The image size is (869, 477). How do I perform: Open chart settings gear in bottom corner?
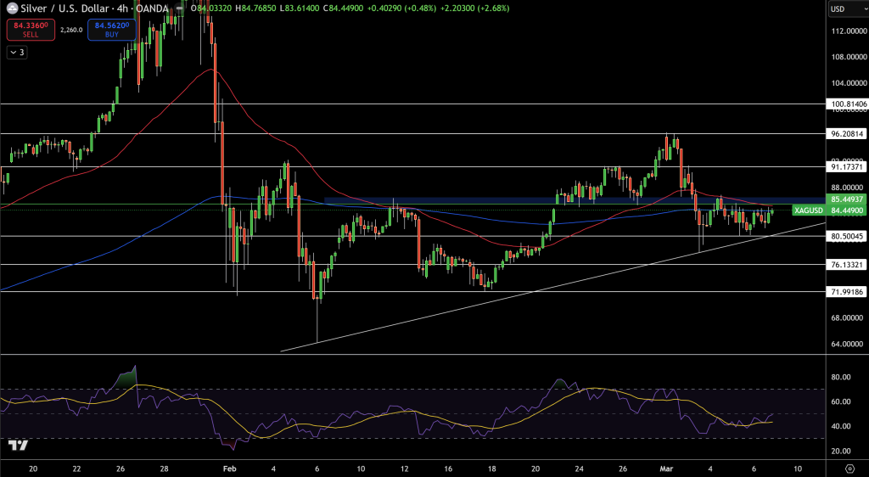click(849, 469)
